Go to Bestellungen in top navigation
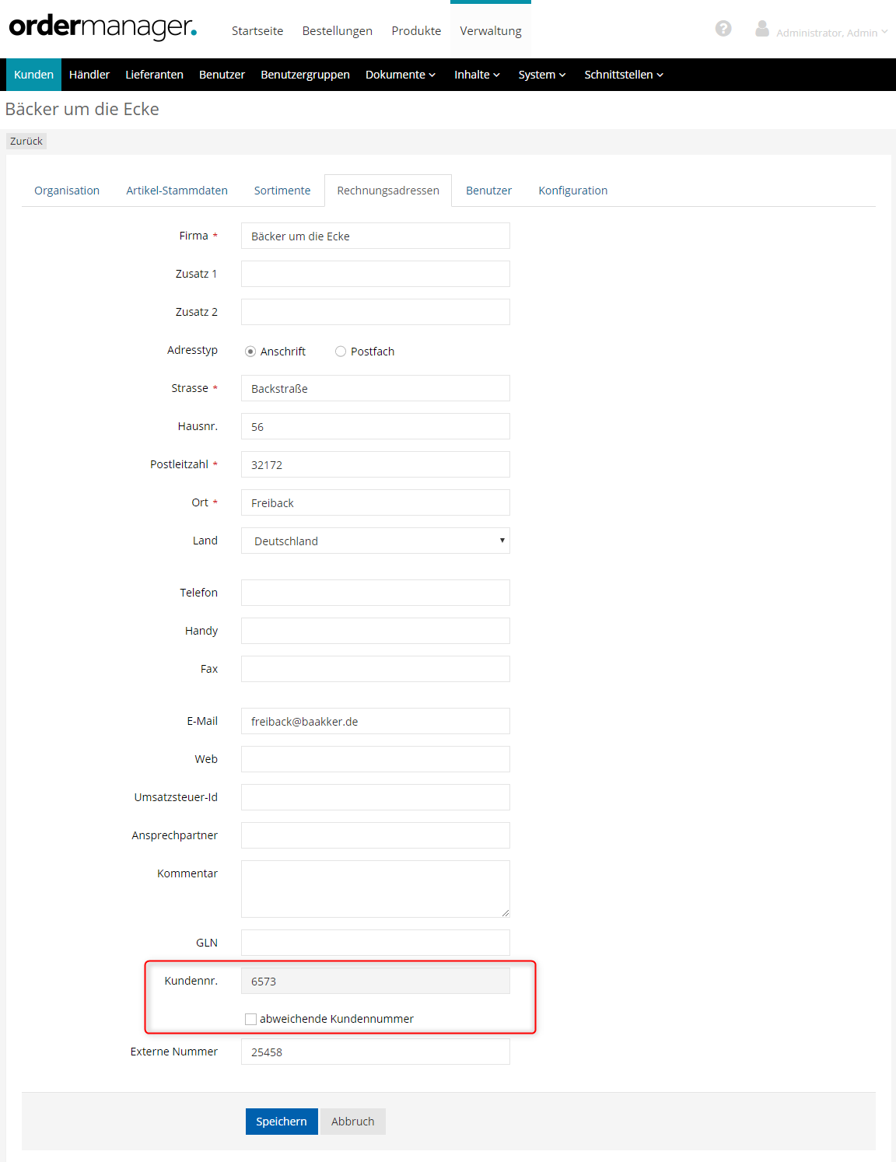Screen dimensions: 896x1162 (x=337, y=31)
